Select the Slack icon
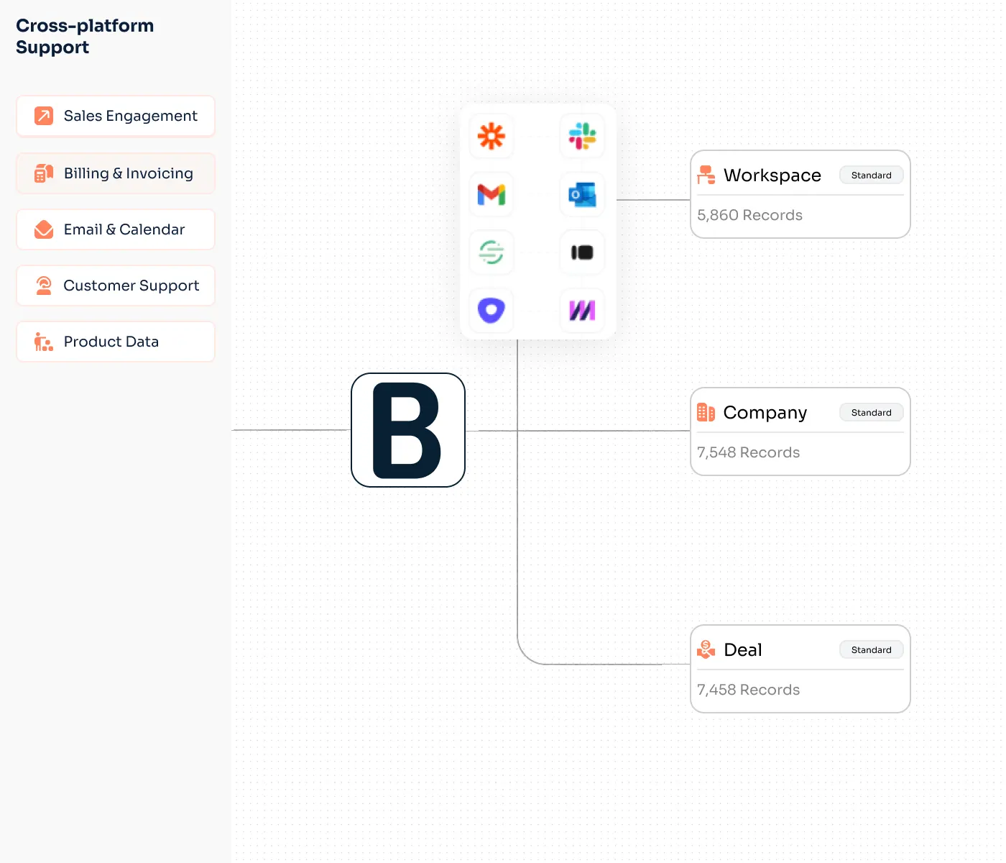The image size is (1006, 863). click(582, 137)
